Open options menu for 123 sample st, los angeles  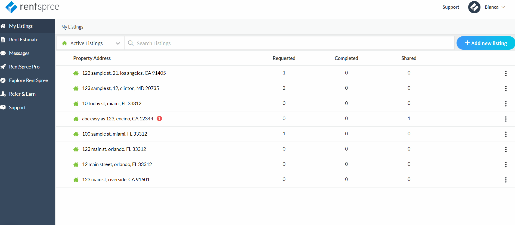[506, 73]
